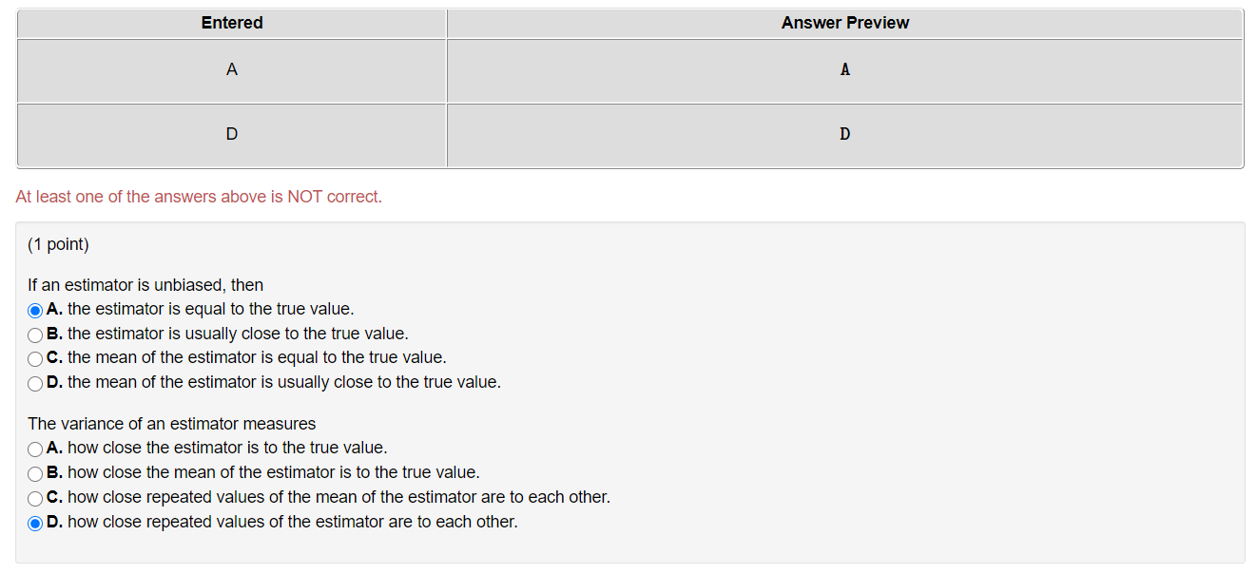Click the (1 point) label
Viewport: 1257px width, 574px height.
coord(57,244)
